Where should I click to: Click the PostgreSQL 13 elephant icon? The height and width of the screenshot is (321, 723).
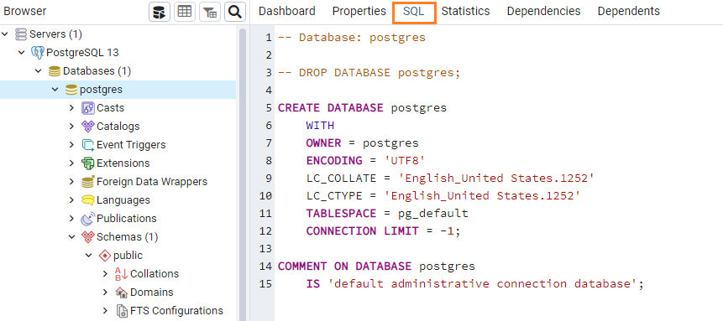(x=38, y=53)
